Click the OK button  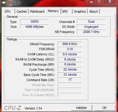tap(105, 108)
